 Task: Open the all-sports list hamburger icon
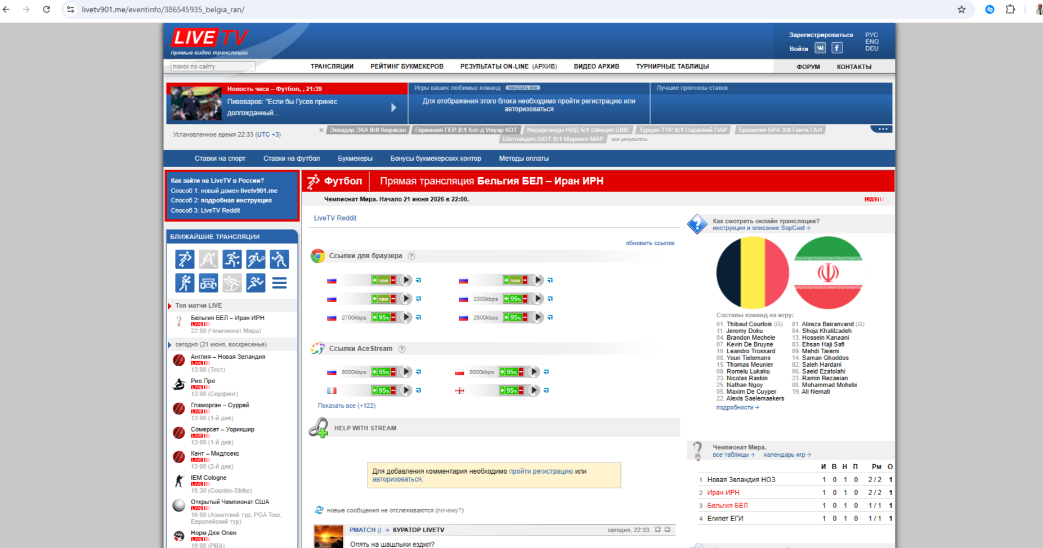pyautogui.click(x=279, y=282)
